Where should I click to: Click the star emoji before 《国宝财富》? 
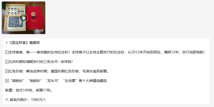[x=7, y=43]
